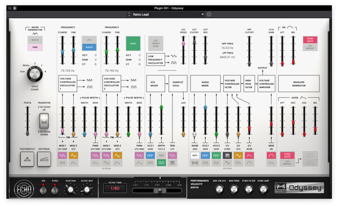The height and width of the screenshot is (206, 338).
Task: Select the orange S/H MOD 2 icon on VCO 1
Action: [73, 155]
